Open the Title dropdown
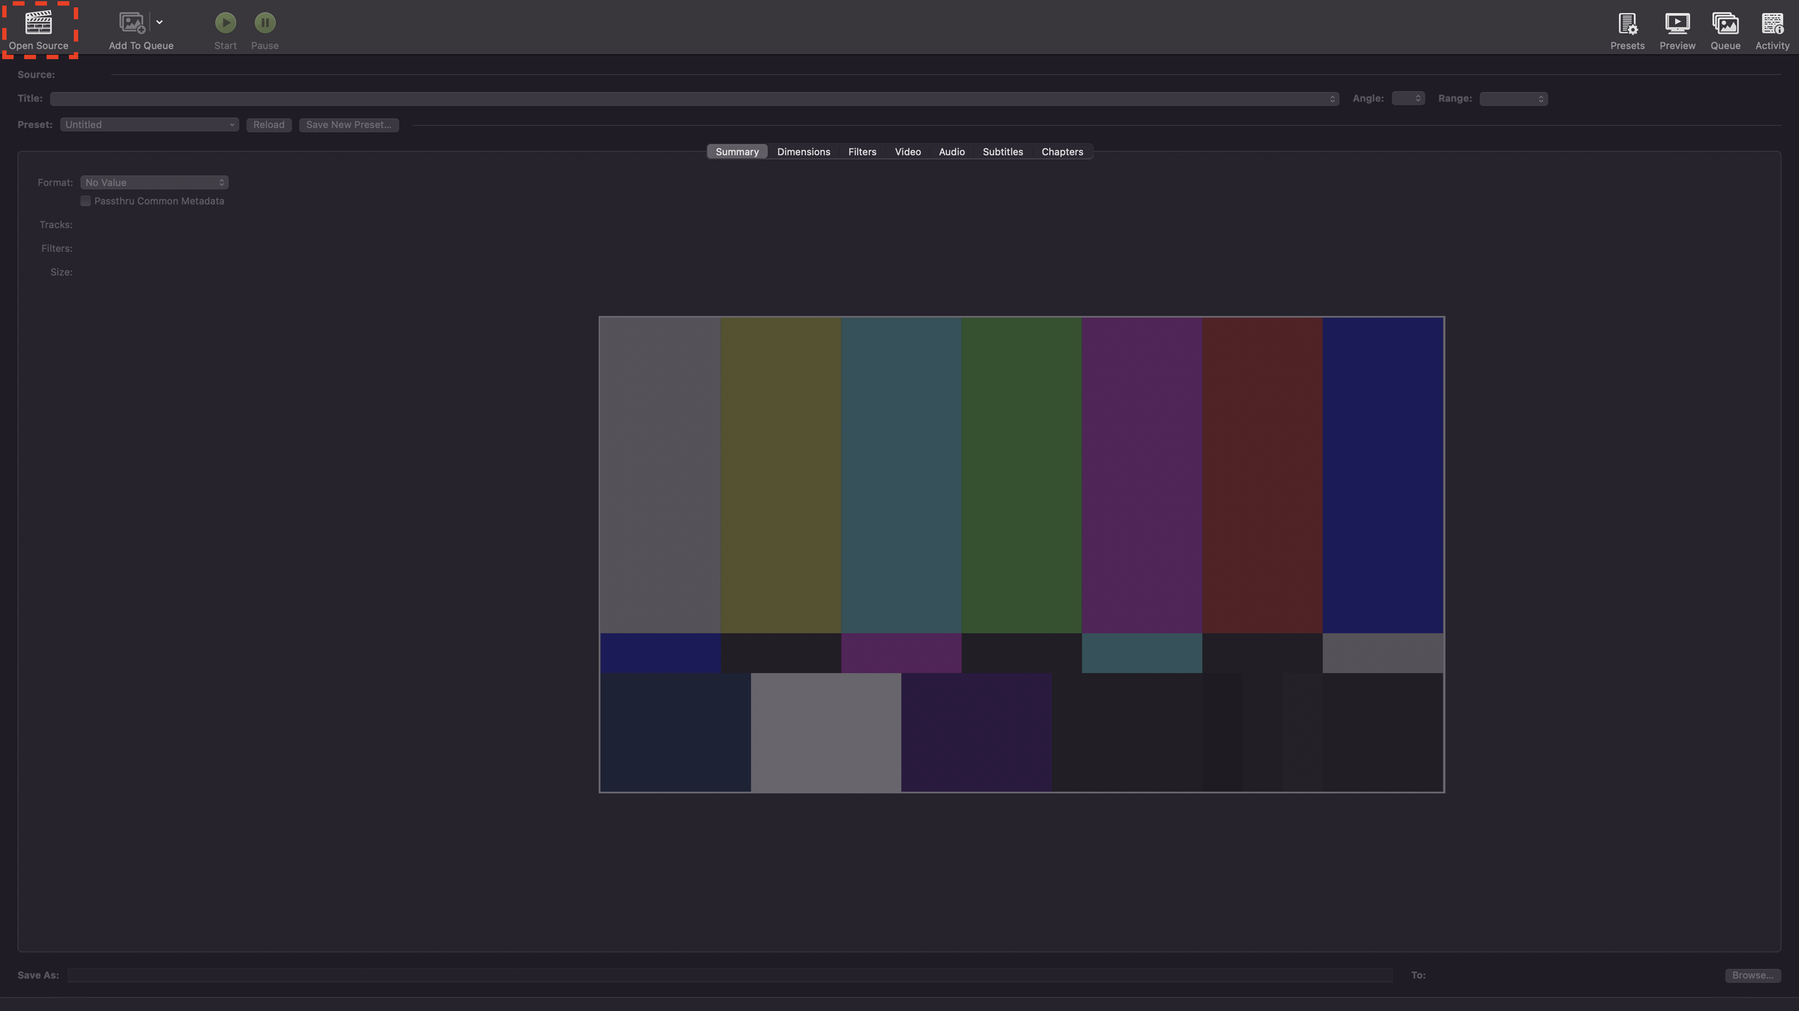Viewport: 1799px width, 1011px height. 694,99
